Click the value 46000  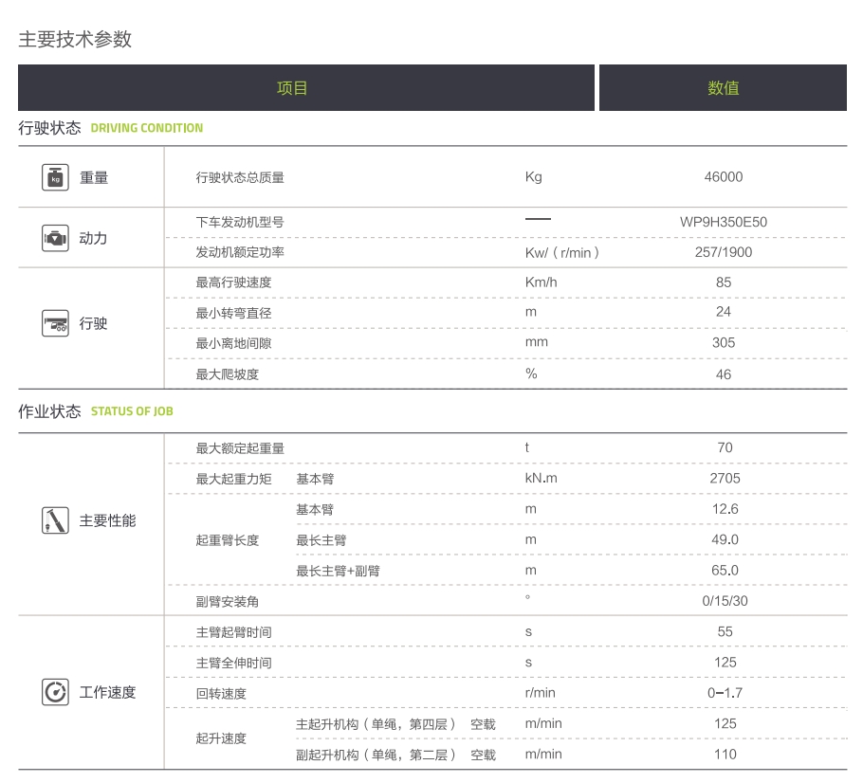tap(724, 176)
